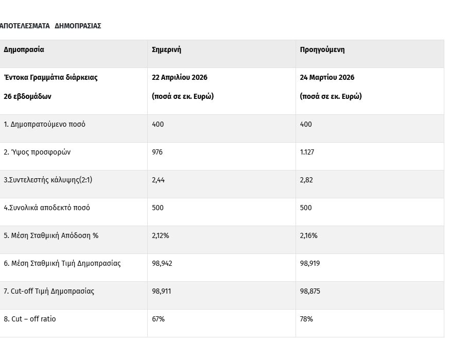Screen dimensions: 450x357
Task: Click the previous yield value 2,16%
Action: (308, 235)
